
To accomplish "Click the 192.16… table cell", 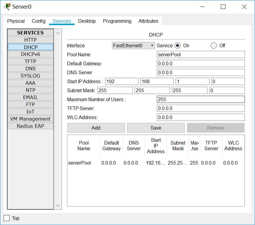I will [x=155, y=163].
